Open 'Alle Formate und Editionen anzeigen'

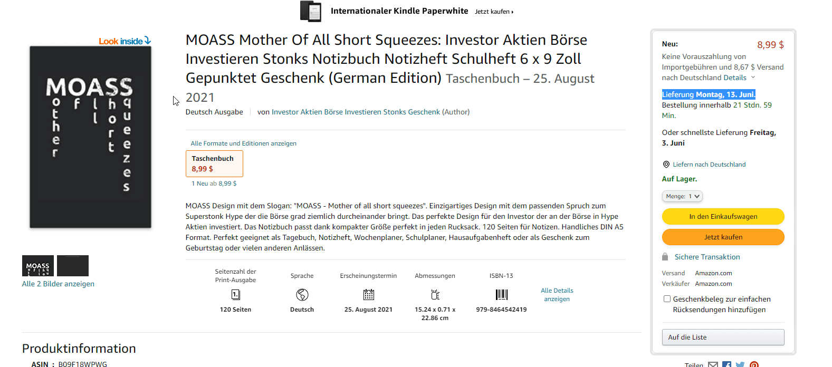coord(243,143)
